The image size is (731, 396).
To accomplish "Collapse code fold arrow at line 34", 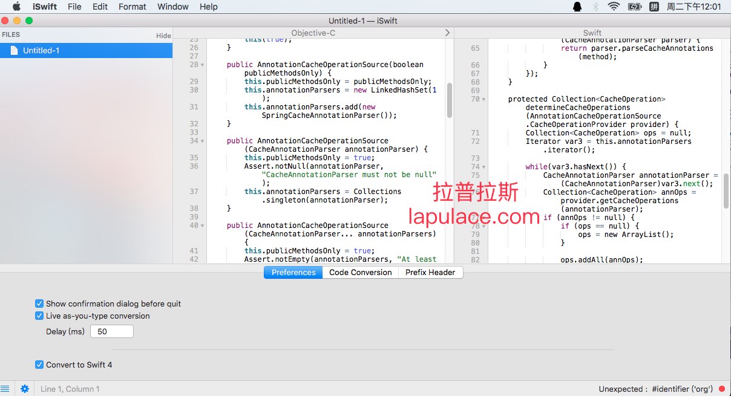I will point(202,141).
